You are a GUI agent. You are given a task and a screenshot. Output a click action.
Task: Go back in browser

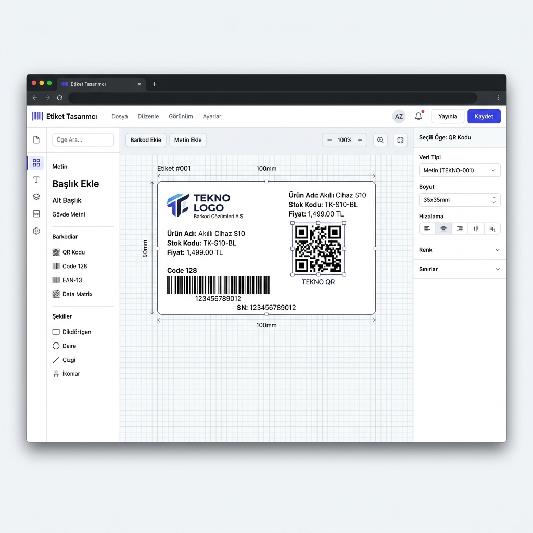(35, 98)
